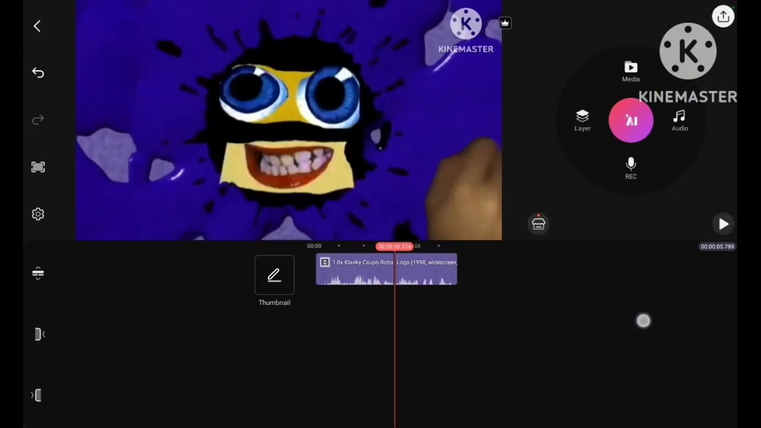Viewport: 761px width, 428px height.
Task: Tap the 00:00 timeline ruler mark
Action: click(314, 246)
